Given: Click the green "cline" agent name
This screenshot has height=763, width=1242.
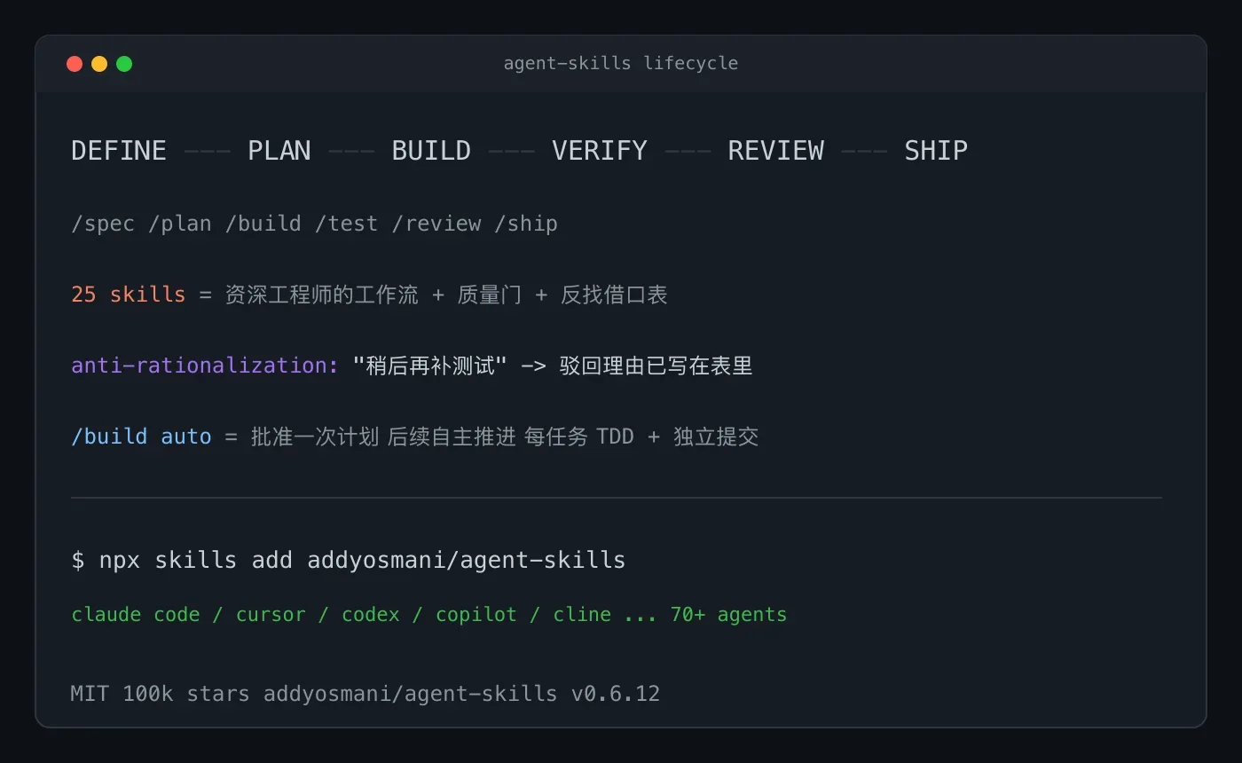Looking at the screenshot, I should pos(582,614).
